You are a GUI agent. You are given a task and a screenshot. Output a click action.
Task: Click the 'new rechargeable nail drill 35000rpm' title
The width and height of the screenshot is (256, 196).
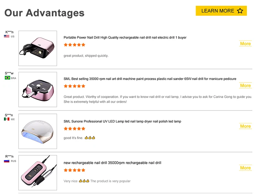(x=112, y=163)
